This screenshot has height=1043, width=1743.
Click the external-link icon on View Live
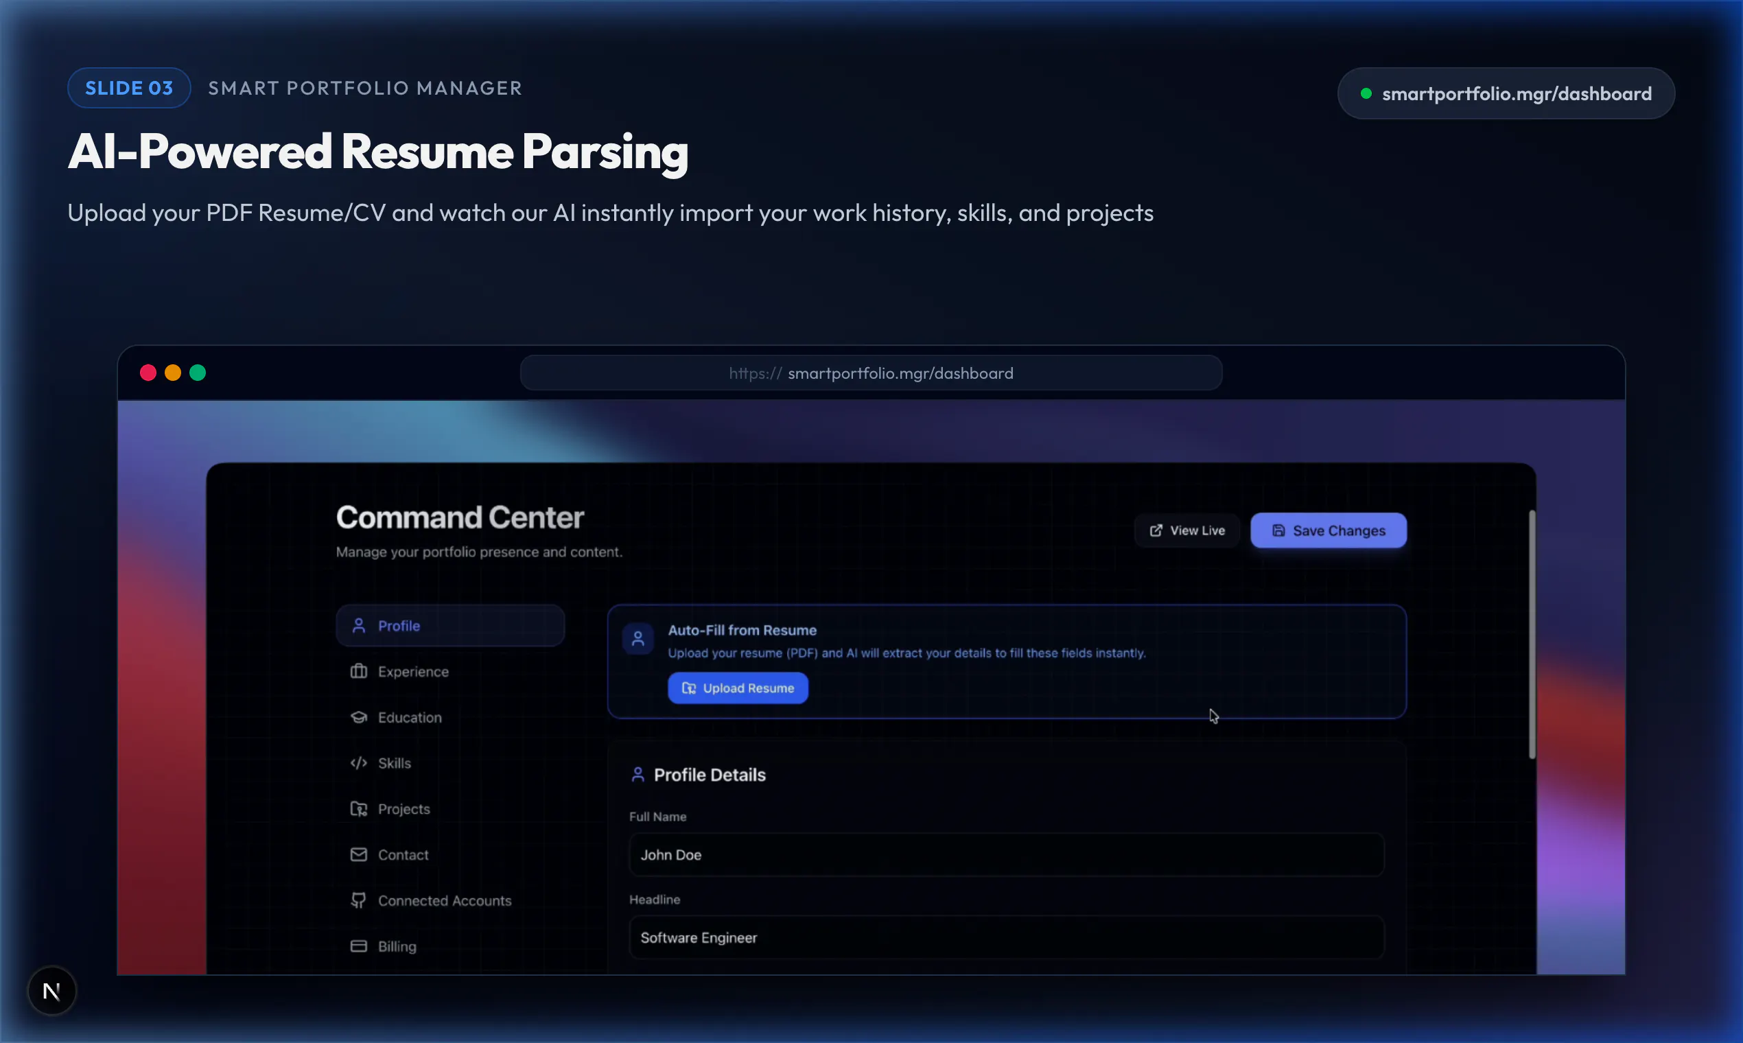pyautogui.click(x=1156, y=530)
